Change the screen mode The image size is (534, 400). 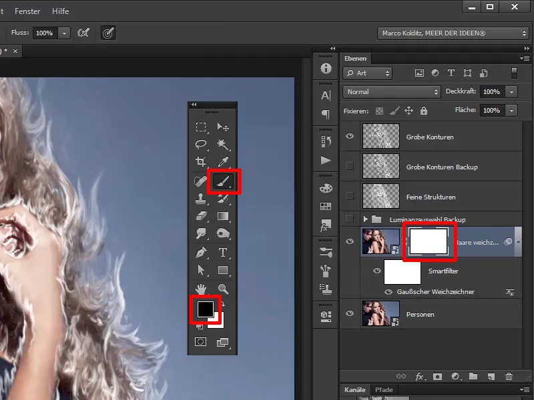[223, 342]
